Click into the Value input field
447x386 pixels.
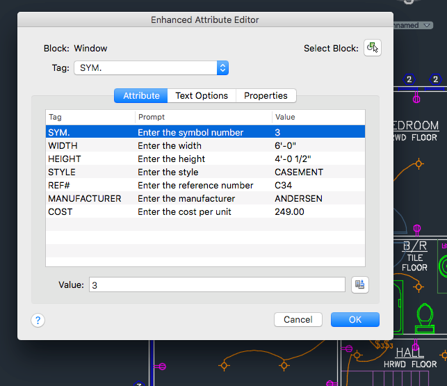[217, 284]
